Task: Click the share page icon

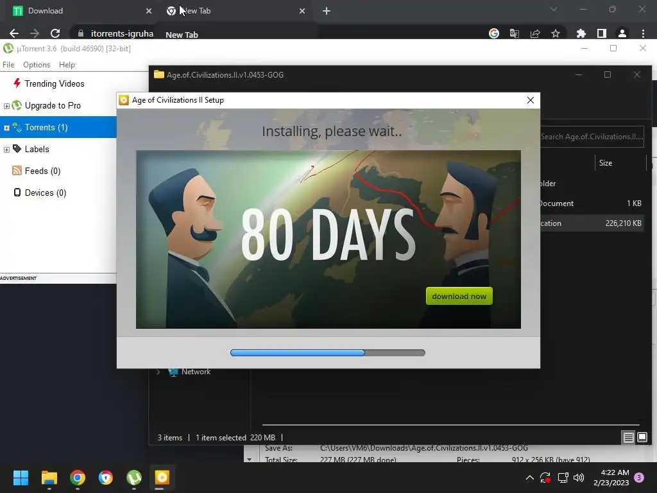Action: (535, 33)
